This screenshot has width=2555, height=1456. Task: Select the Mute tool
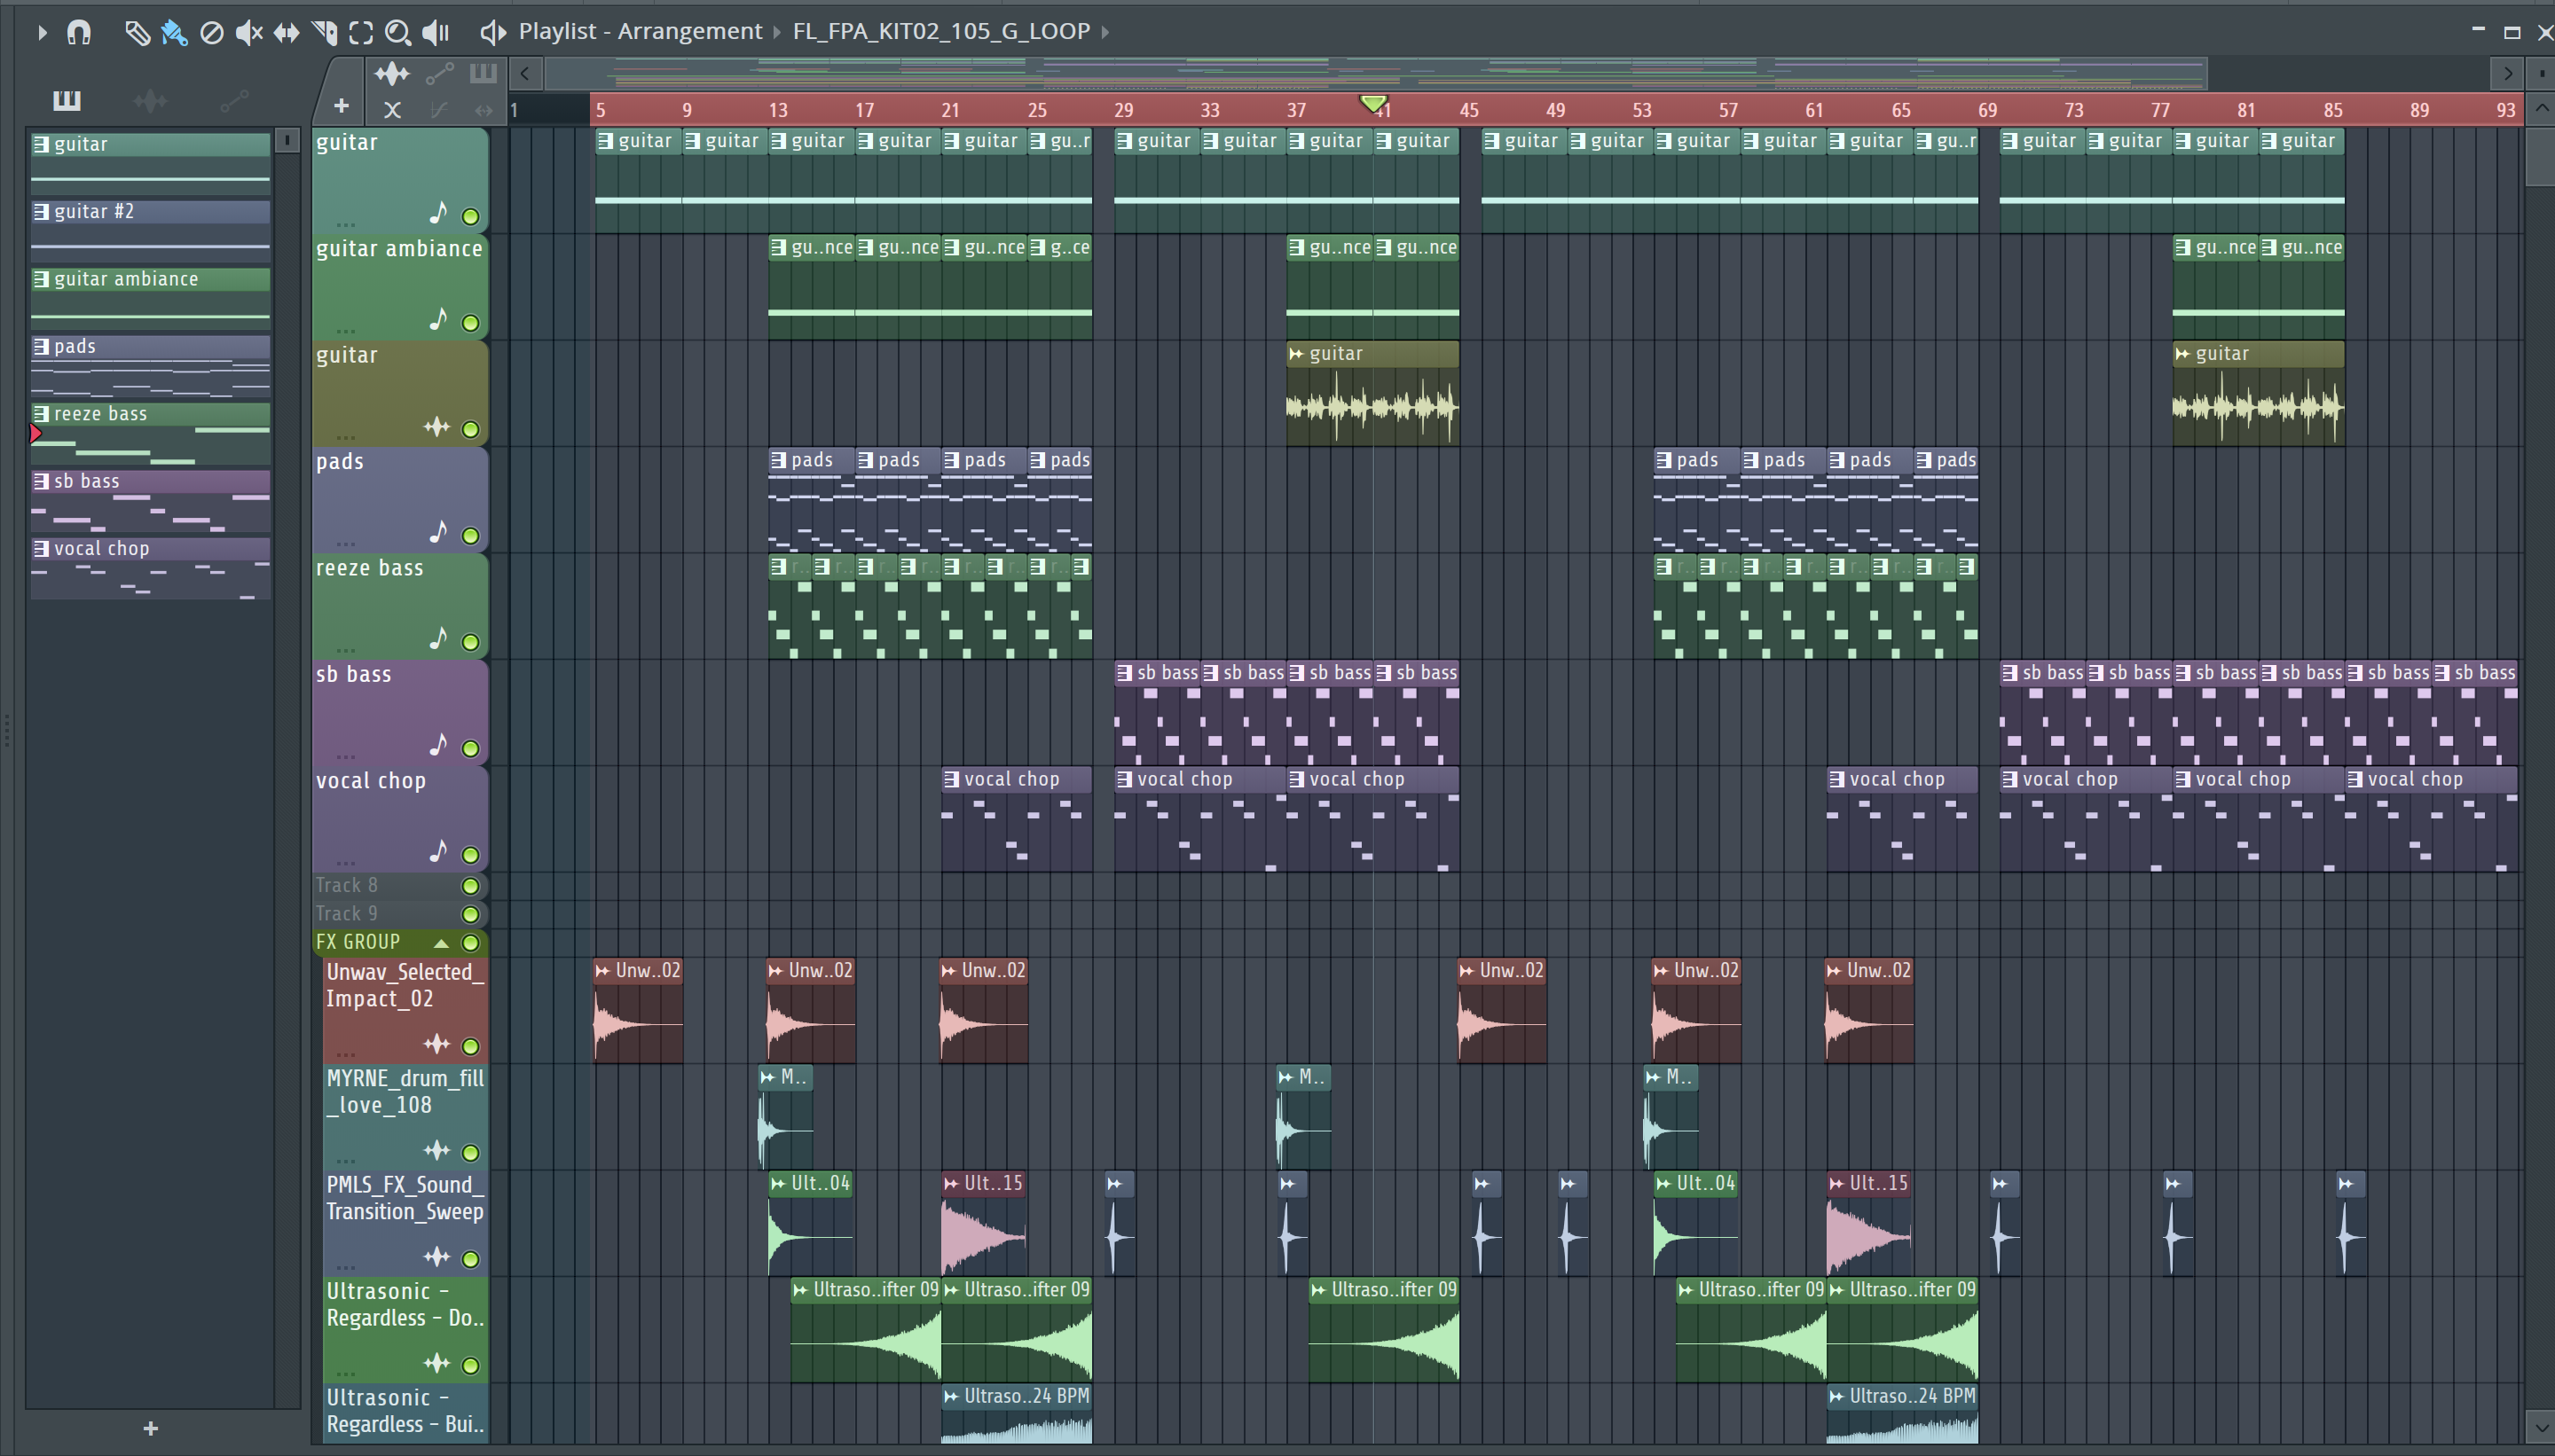tap(248, 32)
